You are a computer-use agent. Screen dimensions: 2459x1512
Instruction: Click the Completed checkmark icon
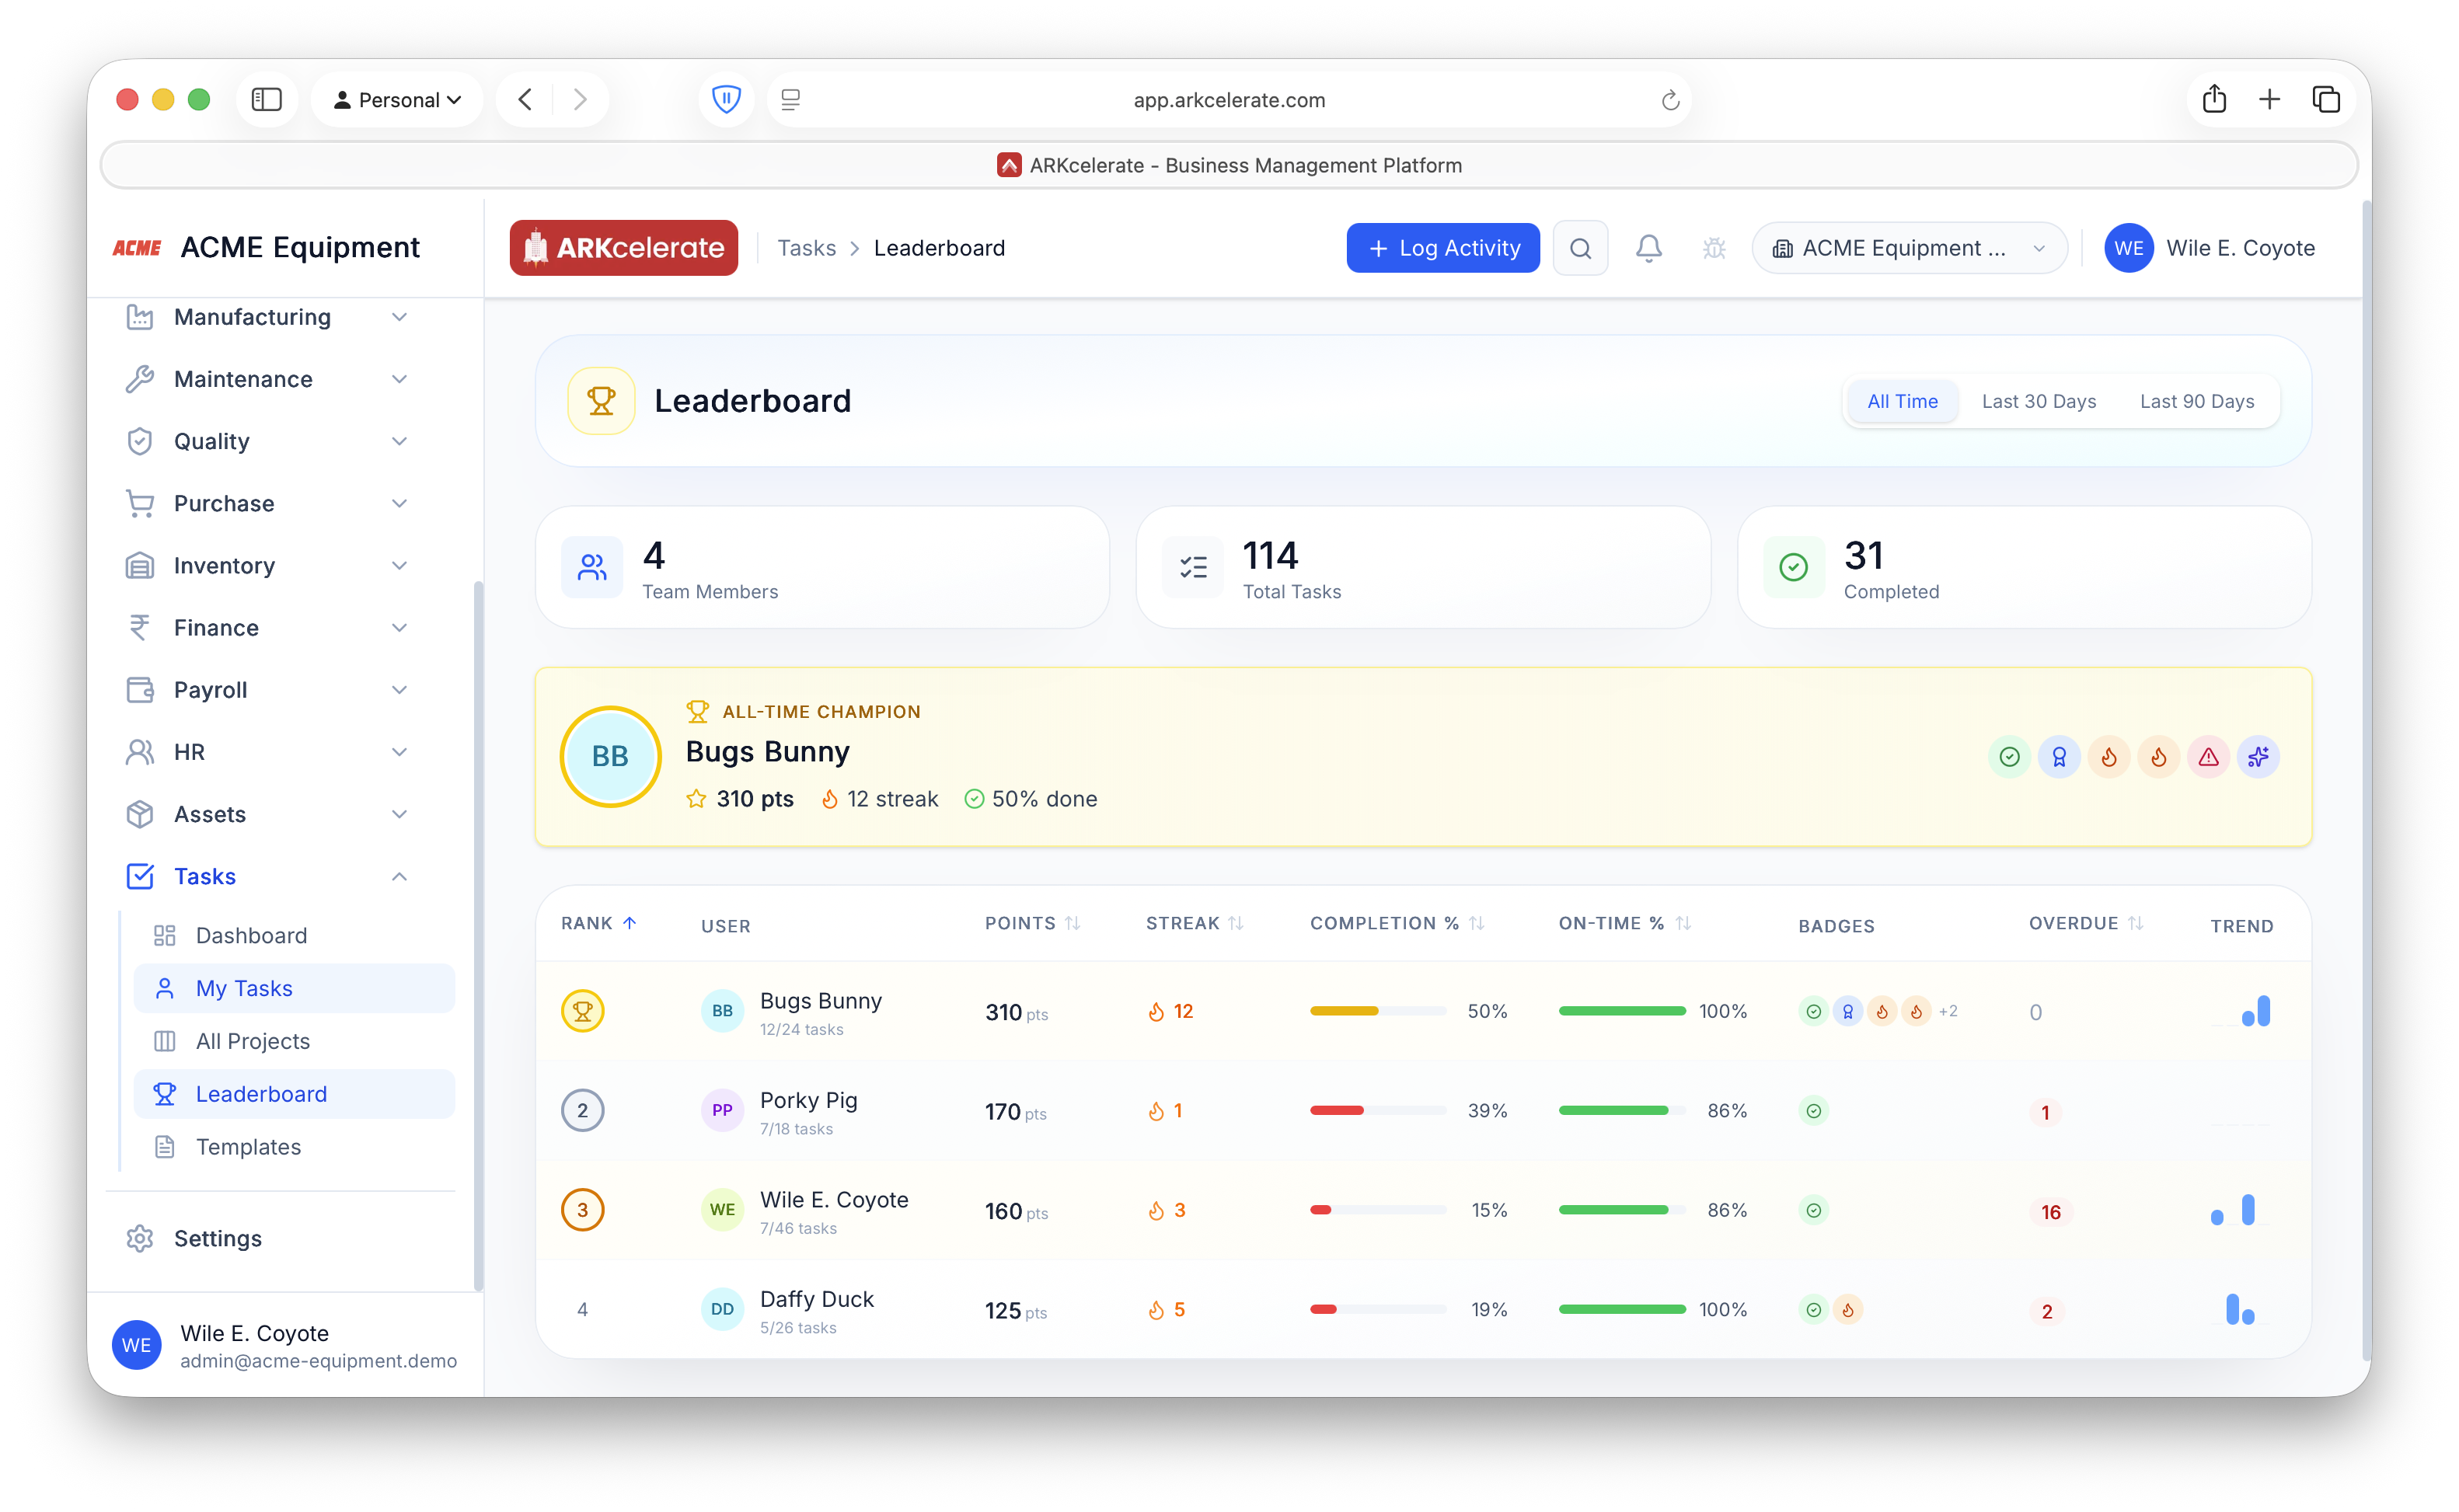tap(1793, 567)
